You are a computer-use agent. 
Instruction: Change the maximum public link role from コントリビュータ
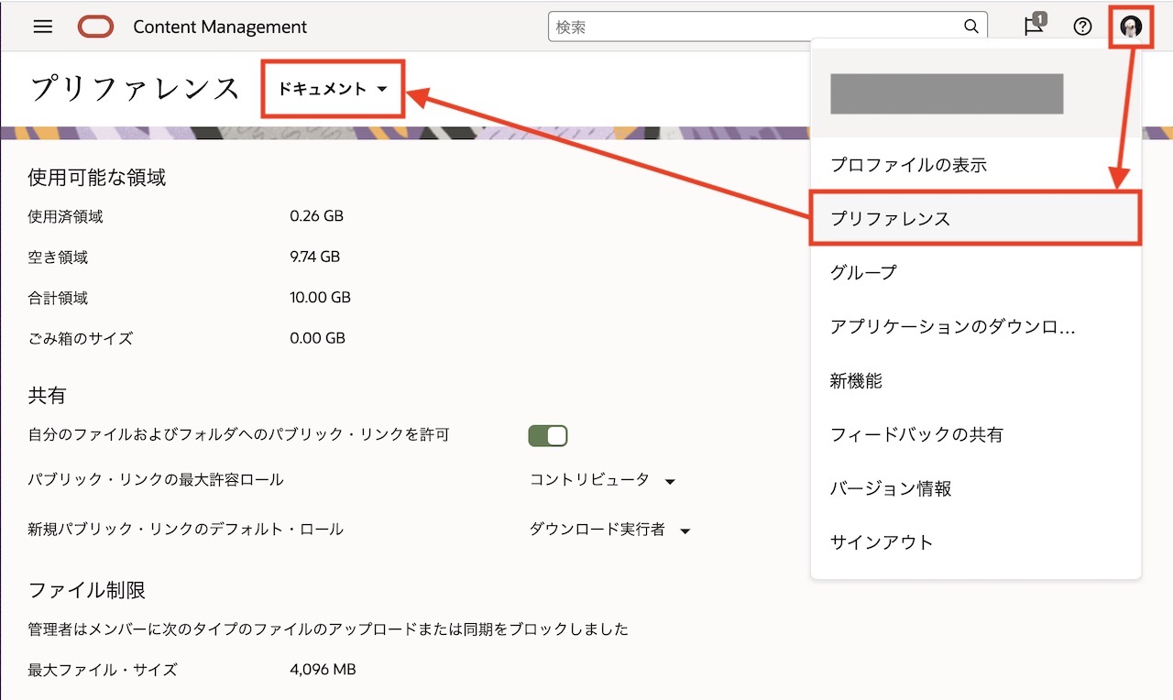coord(602,480)
